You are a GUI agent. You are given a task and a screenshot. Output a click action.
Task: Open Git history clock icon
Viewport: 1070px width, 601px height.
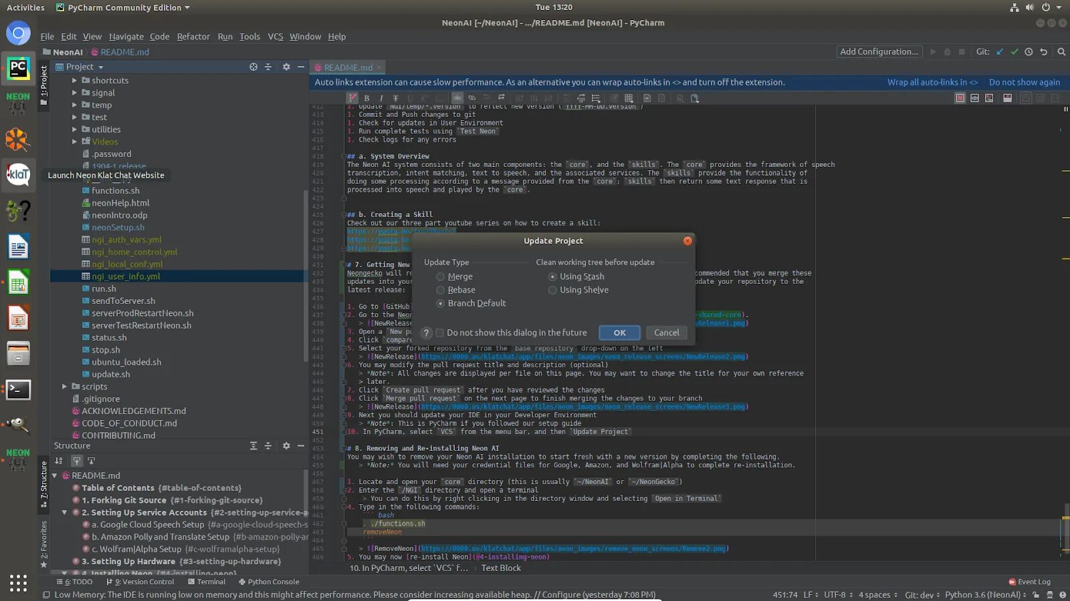[1029, 51]
